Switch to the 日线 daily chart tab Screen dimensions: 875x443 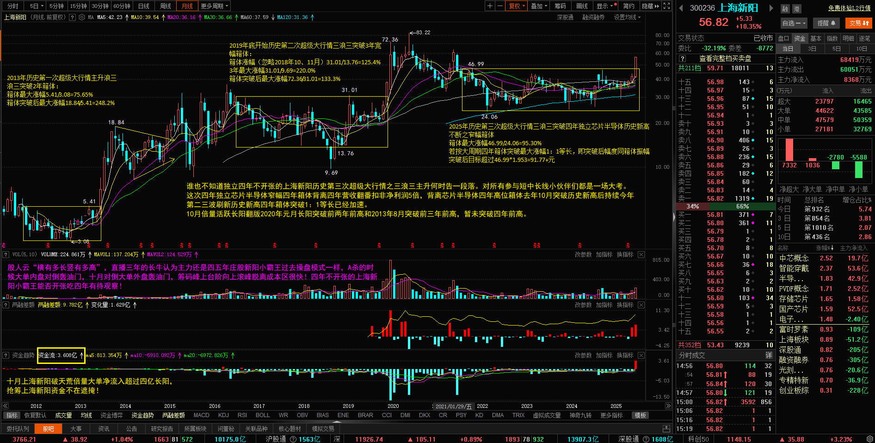[144, 6]
